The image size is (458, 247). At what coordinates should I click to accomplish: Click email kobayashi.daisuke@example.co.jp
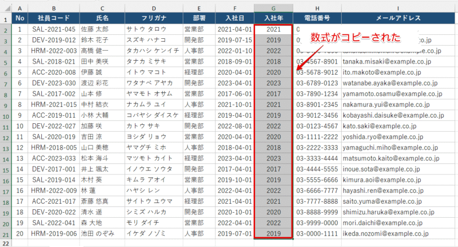pos(398,115)
